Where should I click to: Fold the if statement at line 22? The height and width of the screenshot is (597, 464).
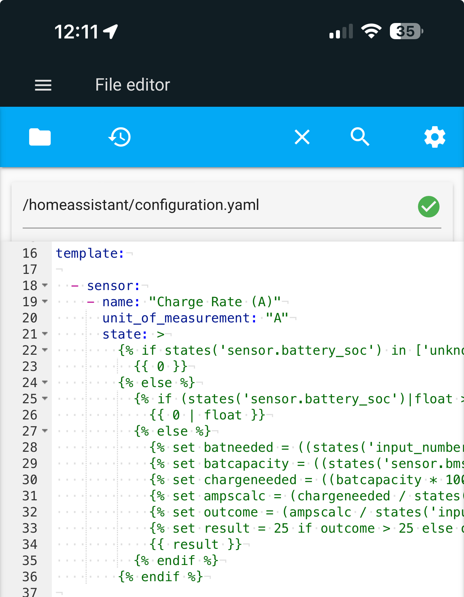tap(45, 350)
